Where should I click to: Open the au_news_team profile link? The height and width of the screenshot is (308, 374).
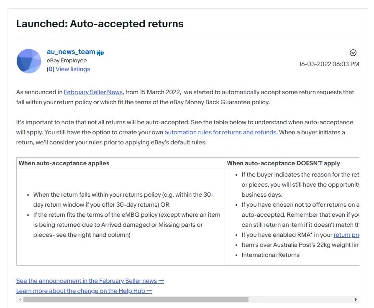71,52
